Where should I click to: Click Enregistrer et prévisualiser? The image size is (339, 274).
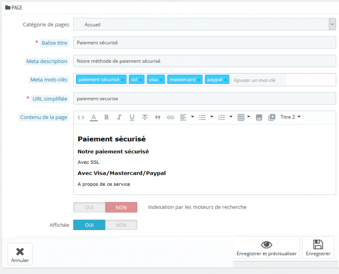267,247
